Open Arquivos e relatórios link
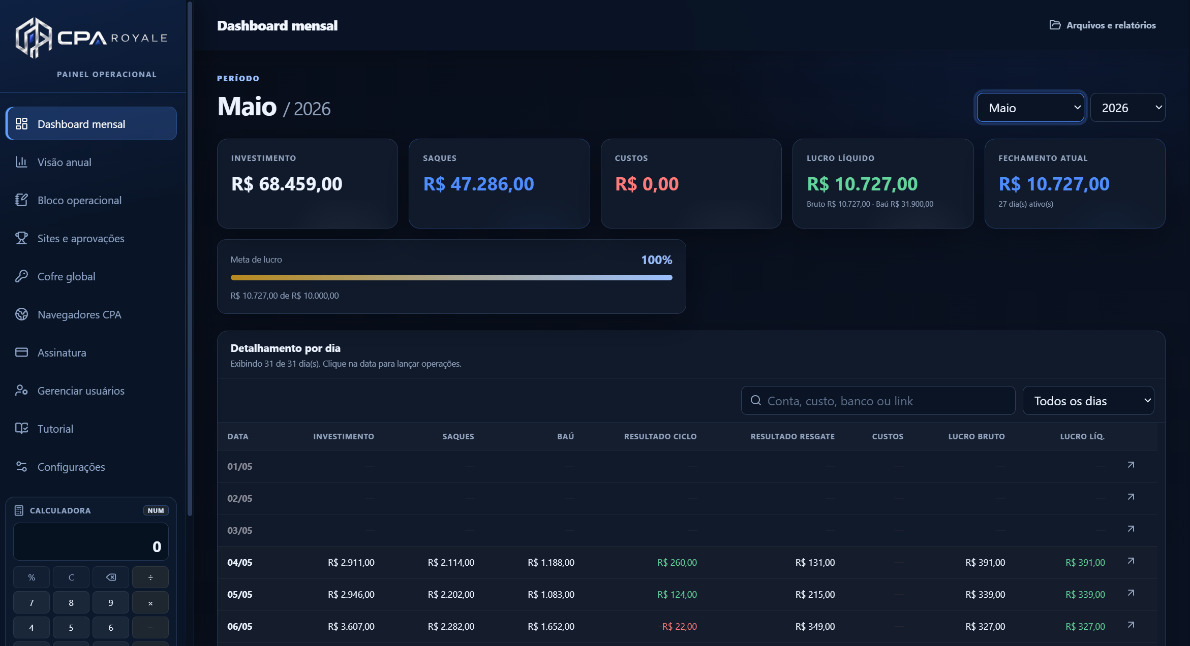The image size is (1190, 646). click(1103, 25)
